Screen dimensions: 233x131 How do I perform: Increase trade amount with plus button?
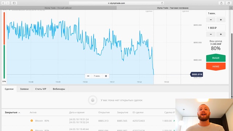(x=221, y=34)
